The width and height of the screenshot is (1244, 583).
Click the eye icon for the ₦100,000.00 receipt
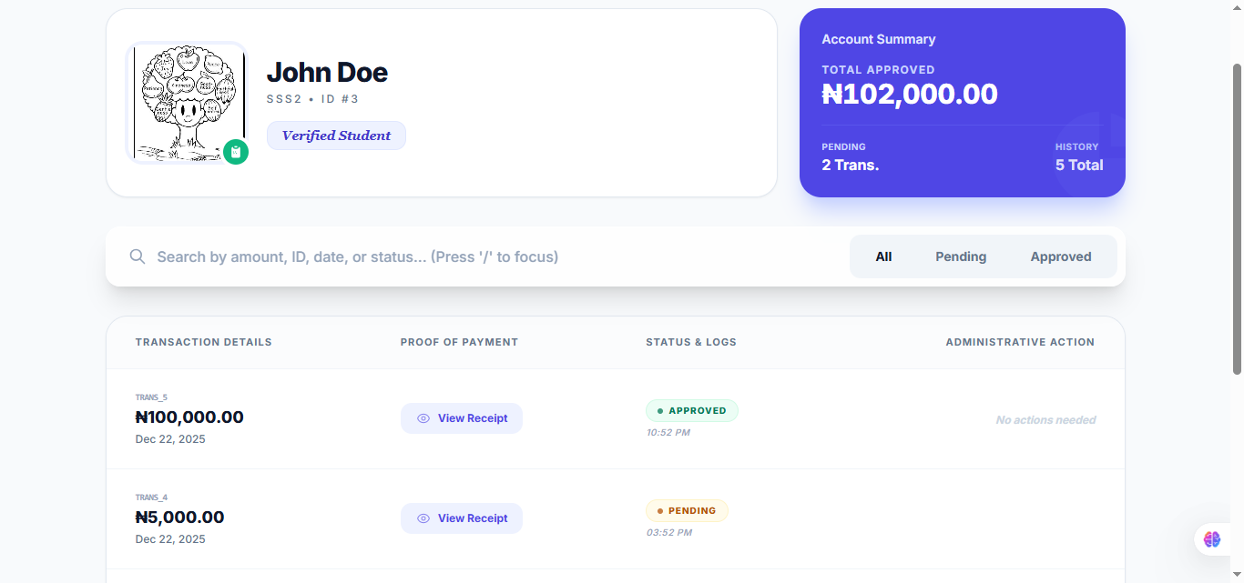tap(423, 418)
